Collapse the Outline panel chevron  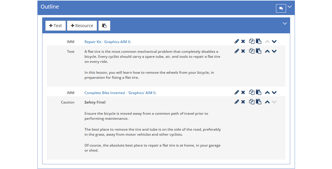[x=290, y=7]
